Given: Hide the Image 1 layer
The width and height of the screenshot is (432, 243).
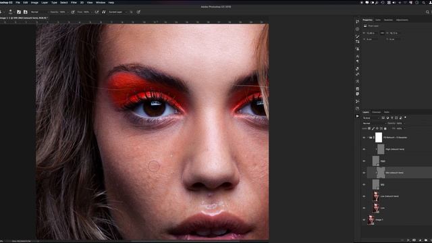Looking at the screenshot, I should point(364,220).
